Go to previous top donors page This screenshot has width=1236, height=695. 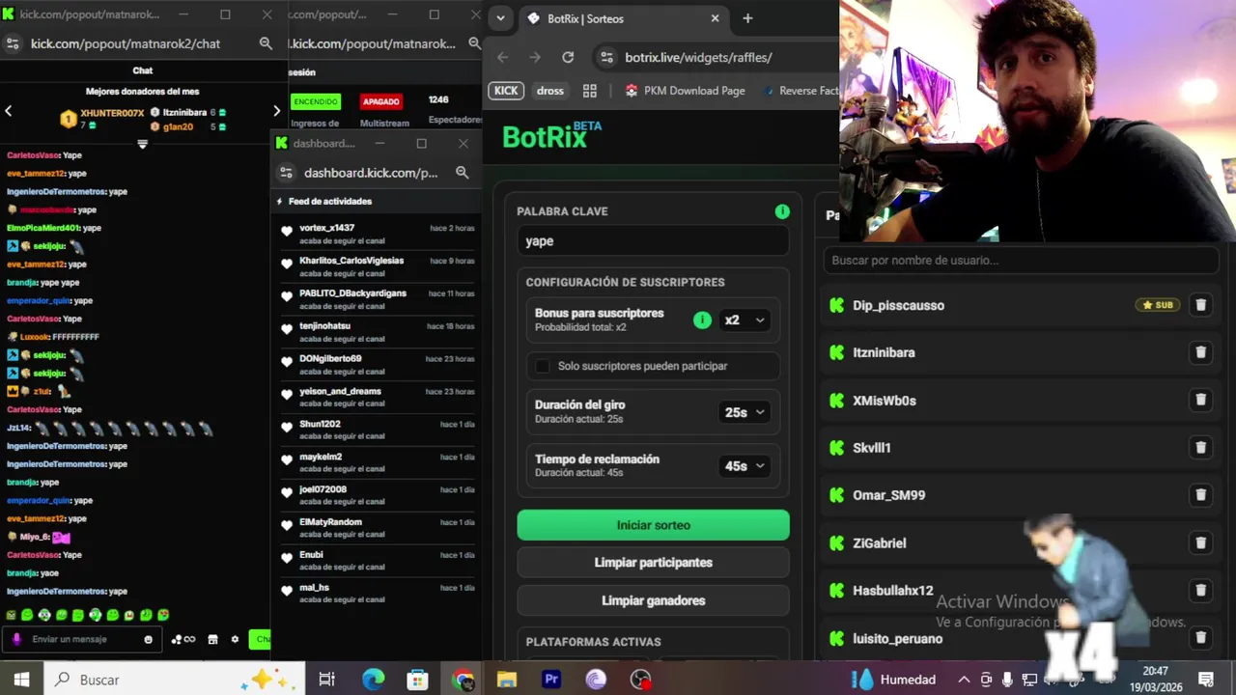pyautogui.click(x=9, y=111)
